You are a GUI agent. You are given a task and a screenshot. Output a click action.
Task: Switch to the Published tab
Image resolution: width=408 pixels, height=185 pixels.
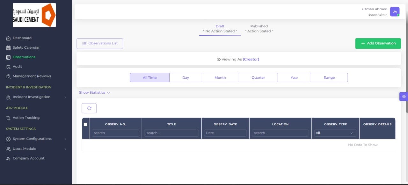[x=259, y=29]
